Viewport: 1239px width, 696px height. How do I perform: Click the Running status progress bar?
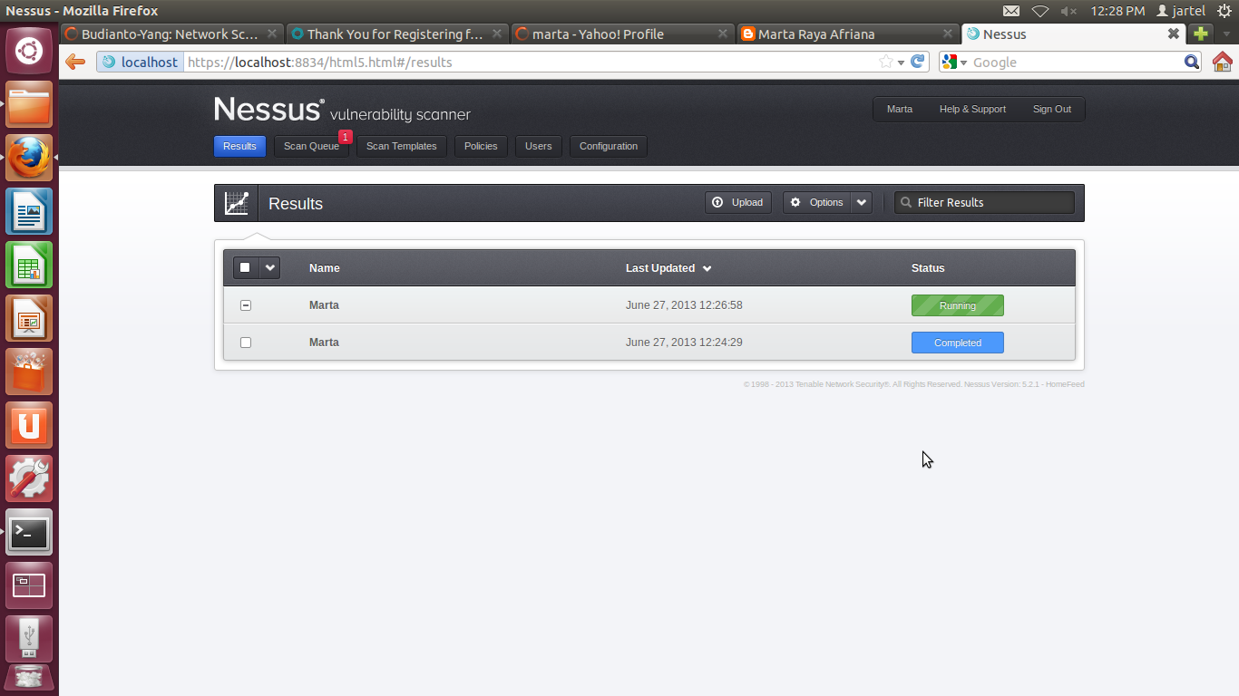coord(958,305)
